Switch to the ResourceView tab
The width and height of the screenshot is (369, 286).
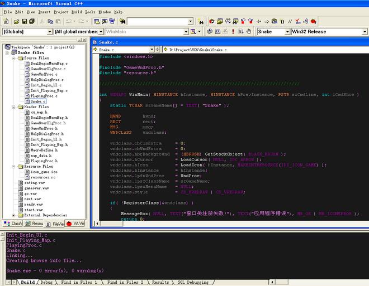pyautogui.click(x=34, y=224)
